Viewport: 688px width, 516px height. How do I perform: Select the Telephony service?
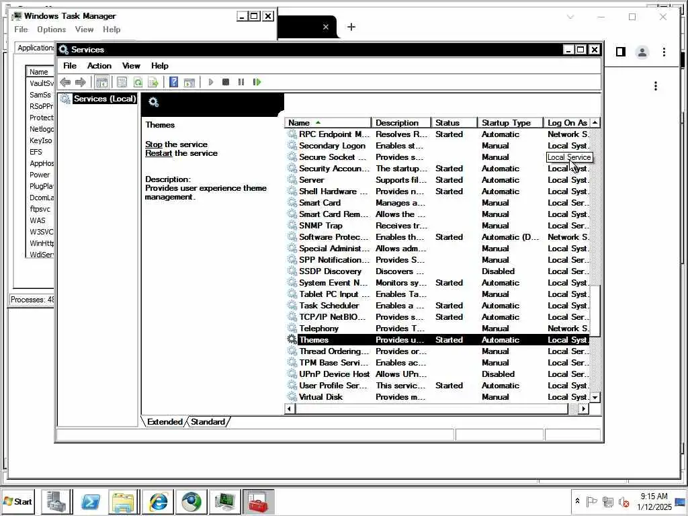point(437,328)
